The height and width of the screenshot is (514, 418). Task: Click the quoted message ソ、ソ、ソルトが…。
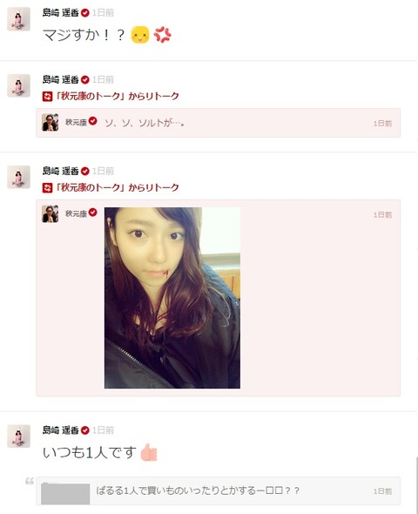(x=145, y=123)
